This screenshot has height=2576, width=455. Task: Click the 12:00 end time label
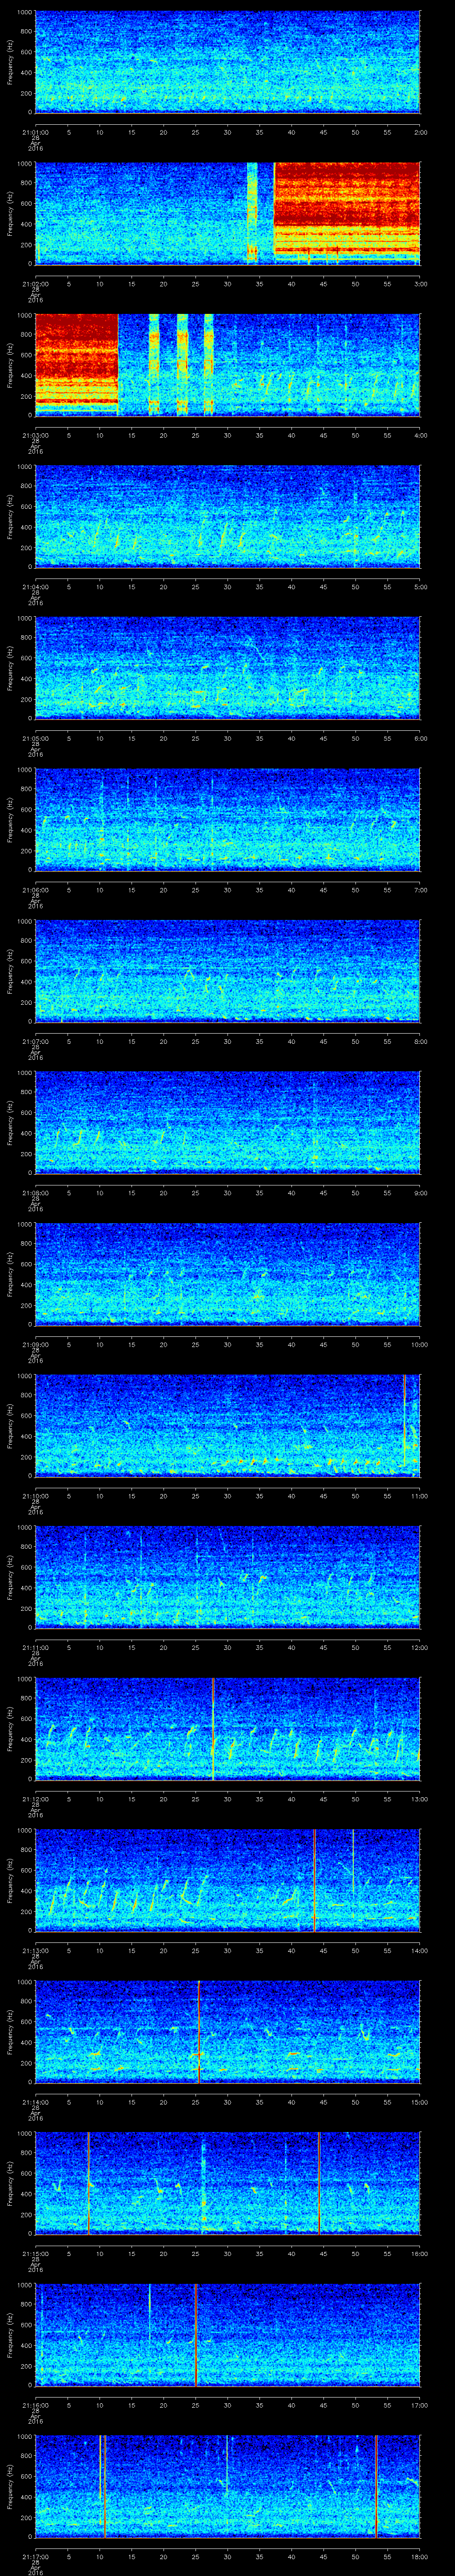(x=419, y=1648)
